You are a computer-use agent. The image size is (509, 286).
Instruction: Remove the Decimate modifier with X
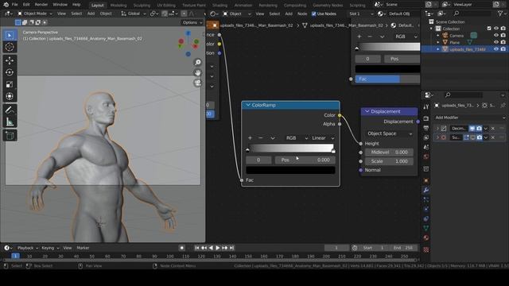[x=493, y=129]
